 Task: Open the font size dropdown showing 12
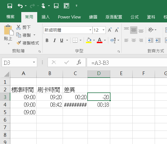[104, 30]
